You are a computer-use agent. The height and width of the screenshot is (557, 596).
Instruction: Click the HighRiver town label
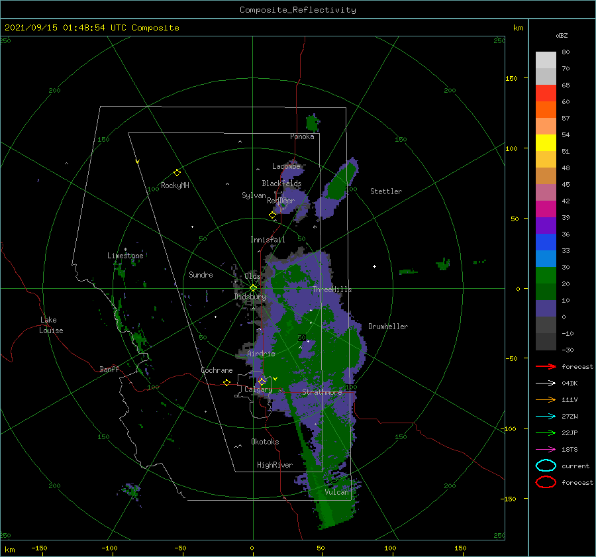(274, 465)
